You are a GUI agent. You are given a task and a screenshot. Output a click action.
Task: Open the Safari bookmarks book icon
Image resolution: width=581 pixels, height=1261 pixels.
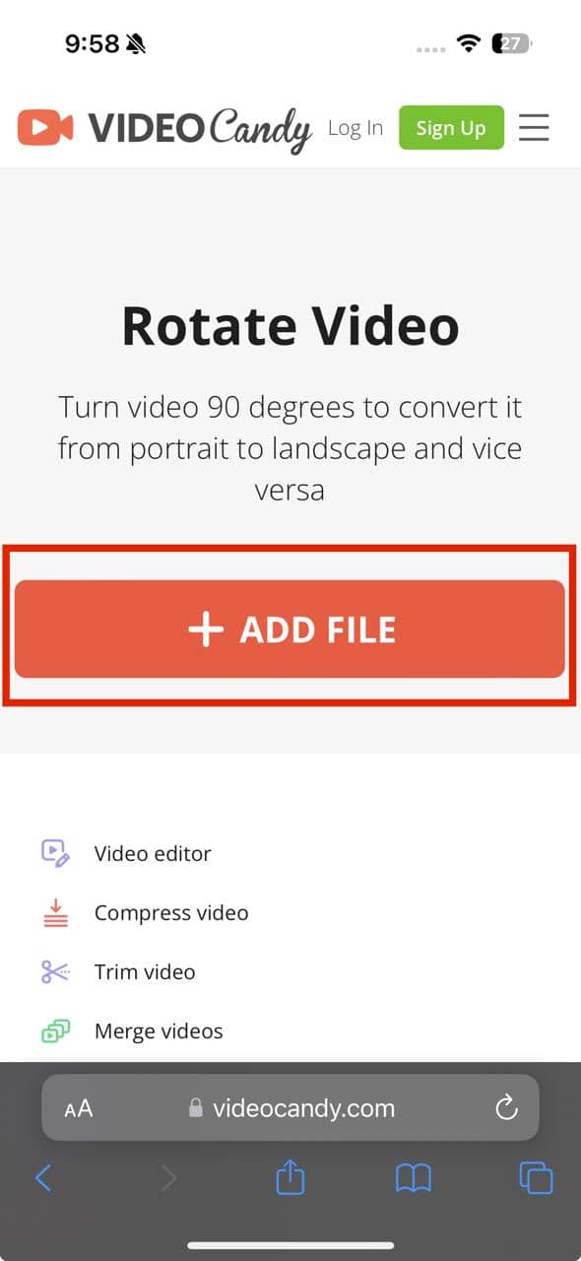click(414, 1177)
